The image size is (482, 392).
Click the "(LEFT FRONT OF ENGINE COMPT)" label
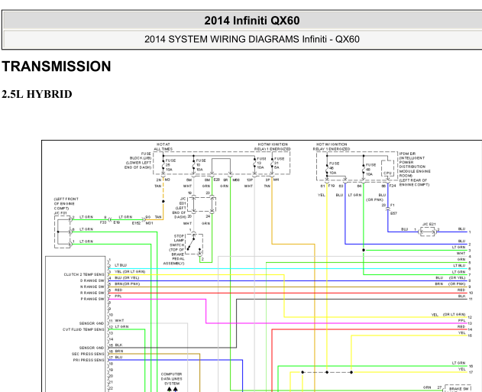point(66,203)
